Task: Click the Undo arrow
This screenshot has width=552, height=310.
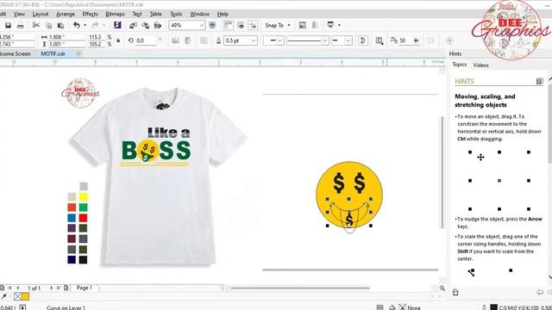Action: pos(77,25)
